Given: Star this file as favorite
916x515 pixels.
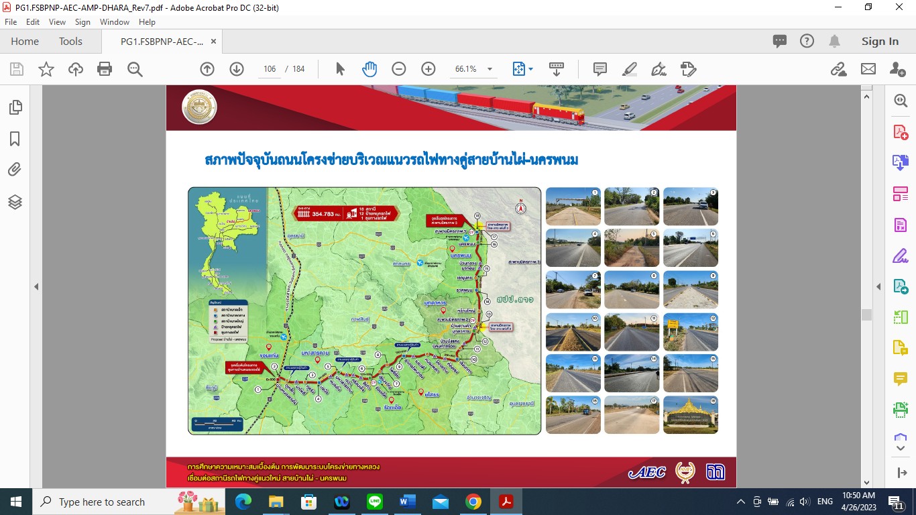Looking at the screenshot, I should tap(46, 69).
